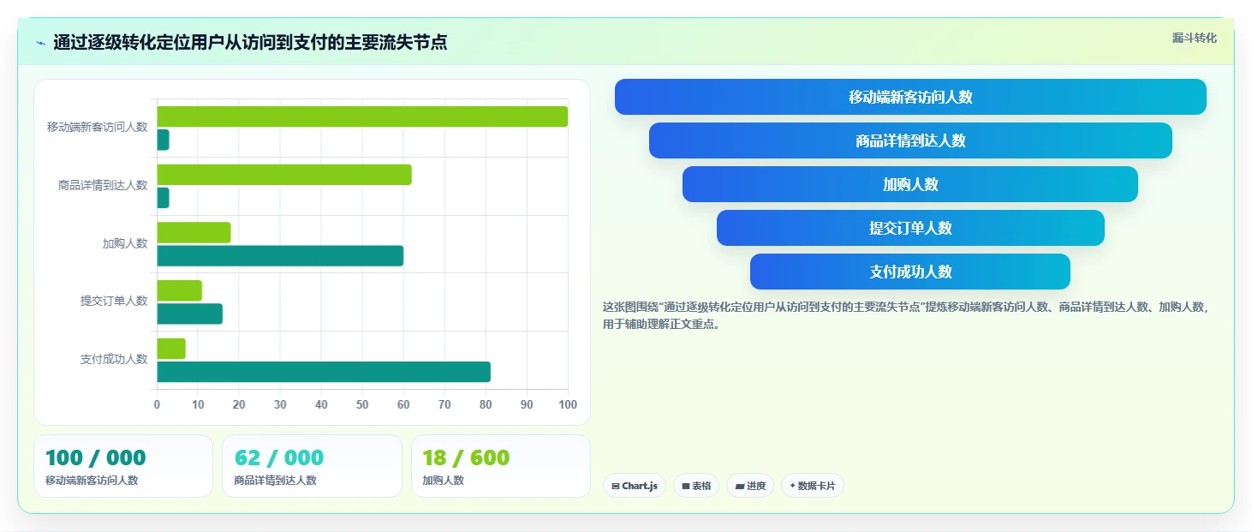Click the teal bar for 支付成功人数
This screenshot has height=532, width=1252.
324,372
